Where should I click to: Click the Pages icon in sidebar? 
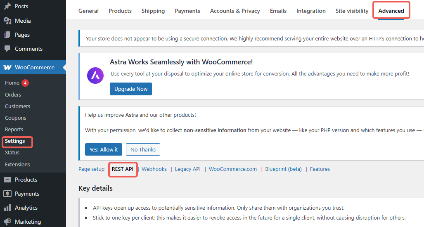pyautogui.click(x=7, y=35)
